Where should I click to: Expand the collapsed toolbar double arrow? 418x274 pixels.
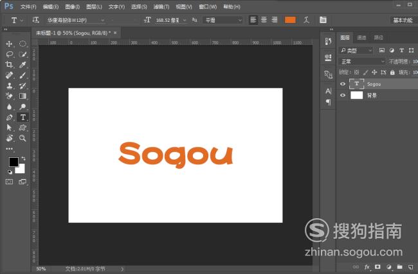6,30
